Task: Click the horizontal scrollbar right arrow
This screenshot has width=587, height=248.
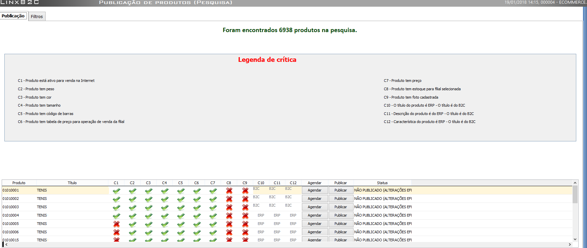Action: click(570, 245)
